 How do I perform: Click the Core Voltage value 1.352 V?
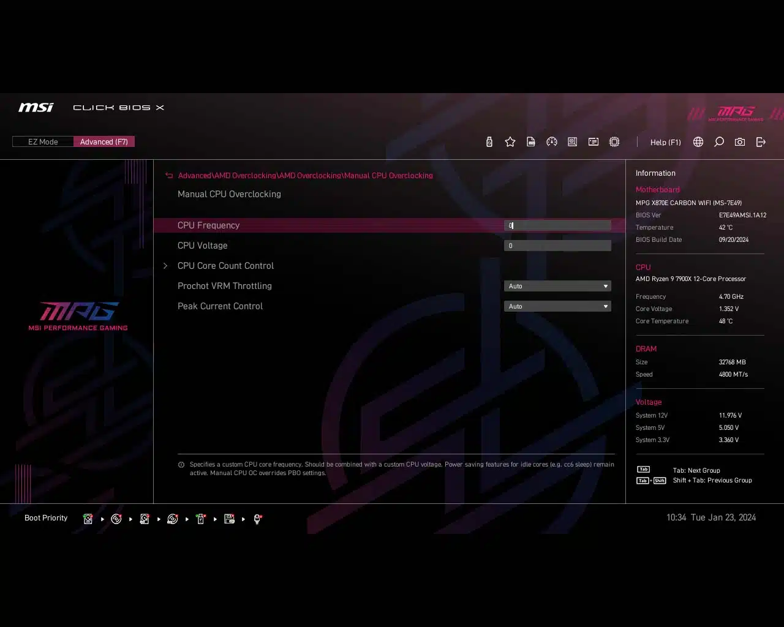coord(729,309)
